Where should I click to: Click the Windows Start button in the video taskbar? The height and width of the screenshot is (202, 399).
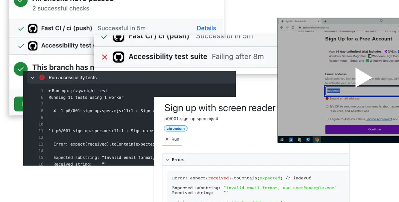point(282,140)
